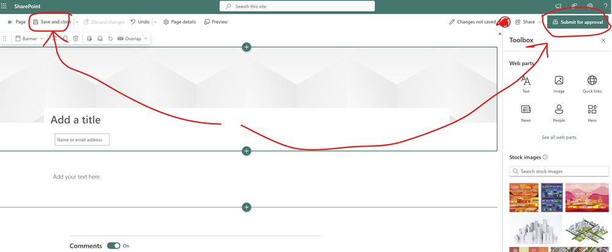Viewport: 612px width, 252px height.
Task: Open Page details
Action: (x=179, y=22)
